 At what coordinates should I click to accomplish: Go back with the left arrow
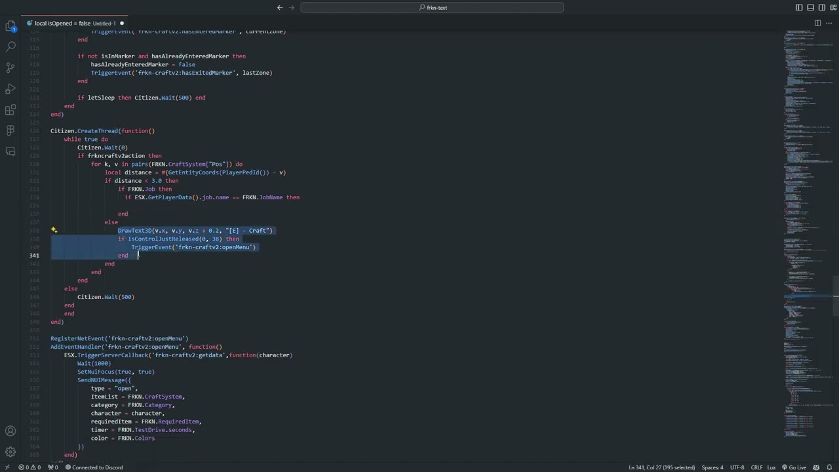tap(280, 7)
